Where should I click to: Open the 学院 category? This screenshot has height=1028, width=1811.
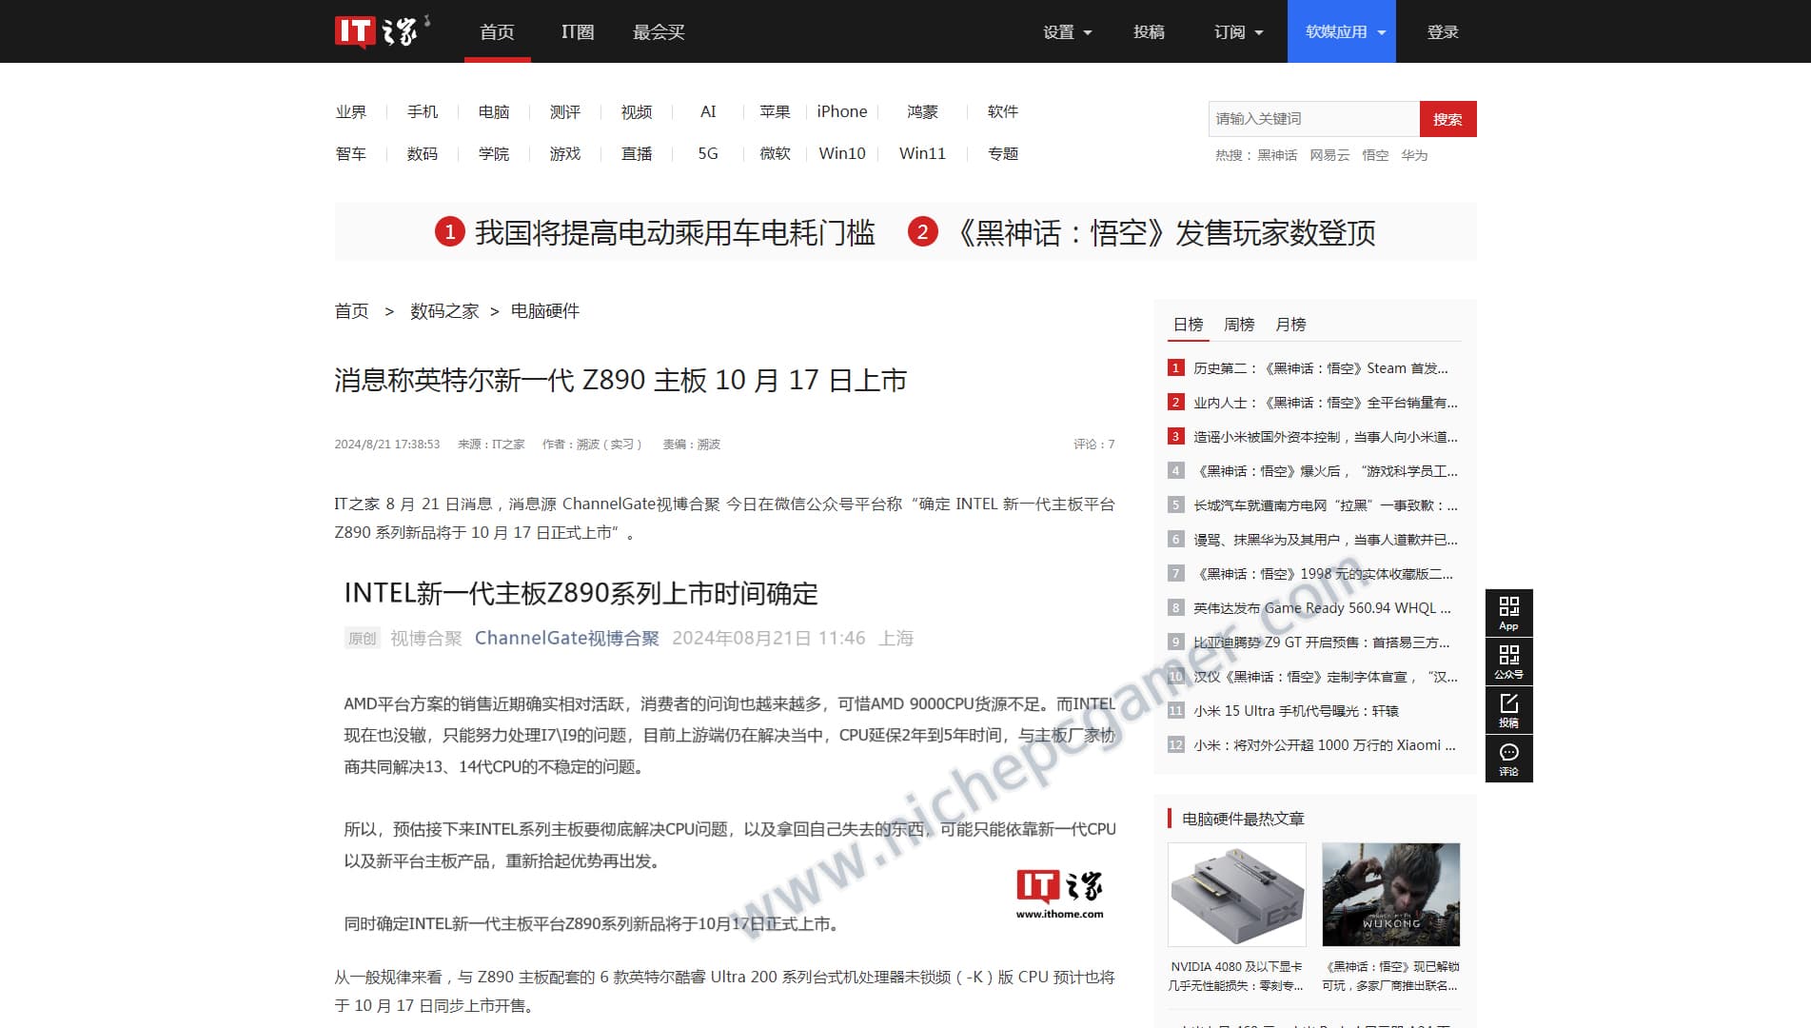tap(494, 153)
